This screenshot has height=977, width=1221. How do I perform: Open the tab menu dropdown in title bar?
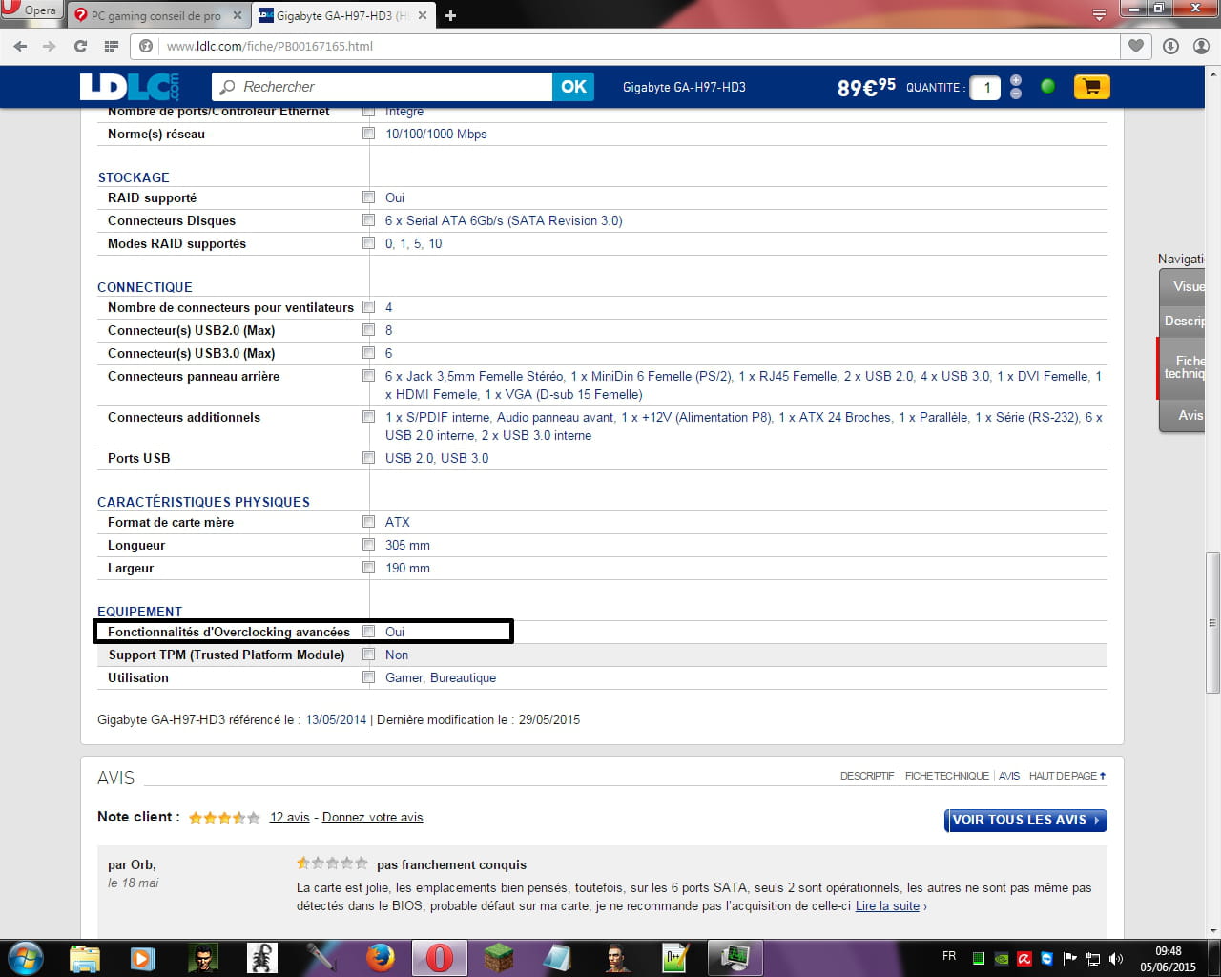[1099, 13]
